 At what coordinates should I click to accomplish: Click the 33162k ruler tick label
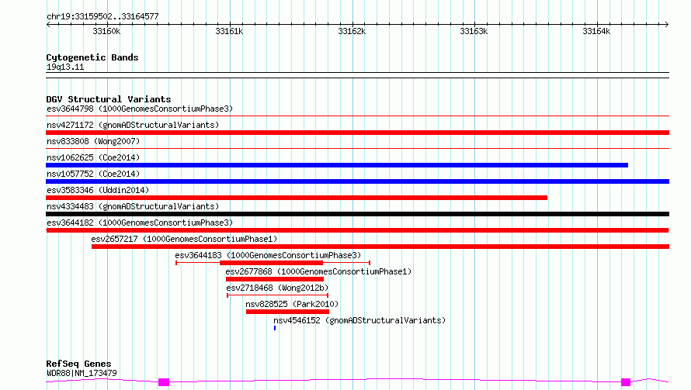(352, 31)
